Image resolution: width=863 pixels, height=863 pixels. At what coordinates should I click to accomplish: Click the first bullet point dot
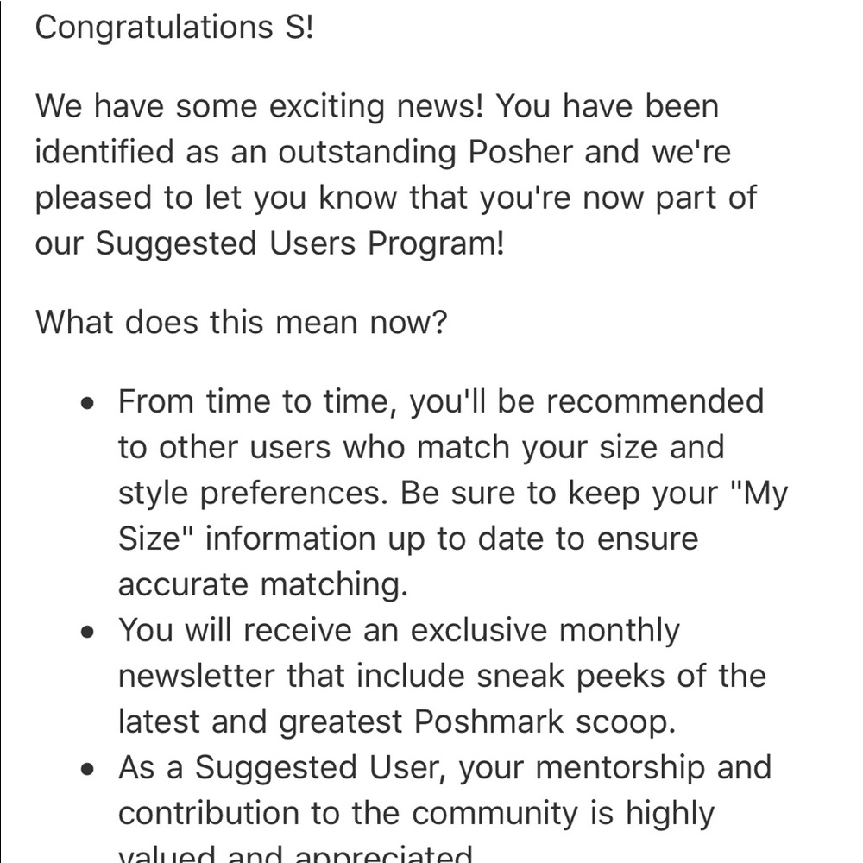pos(87,403)
